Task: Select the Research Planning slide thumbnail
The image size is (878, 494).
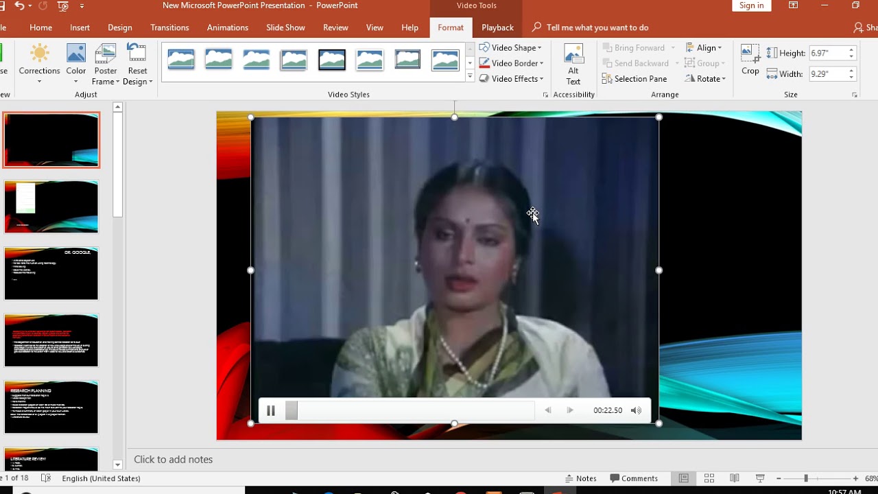Action: [51, 408]
